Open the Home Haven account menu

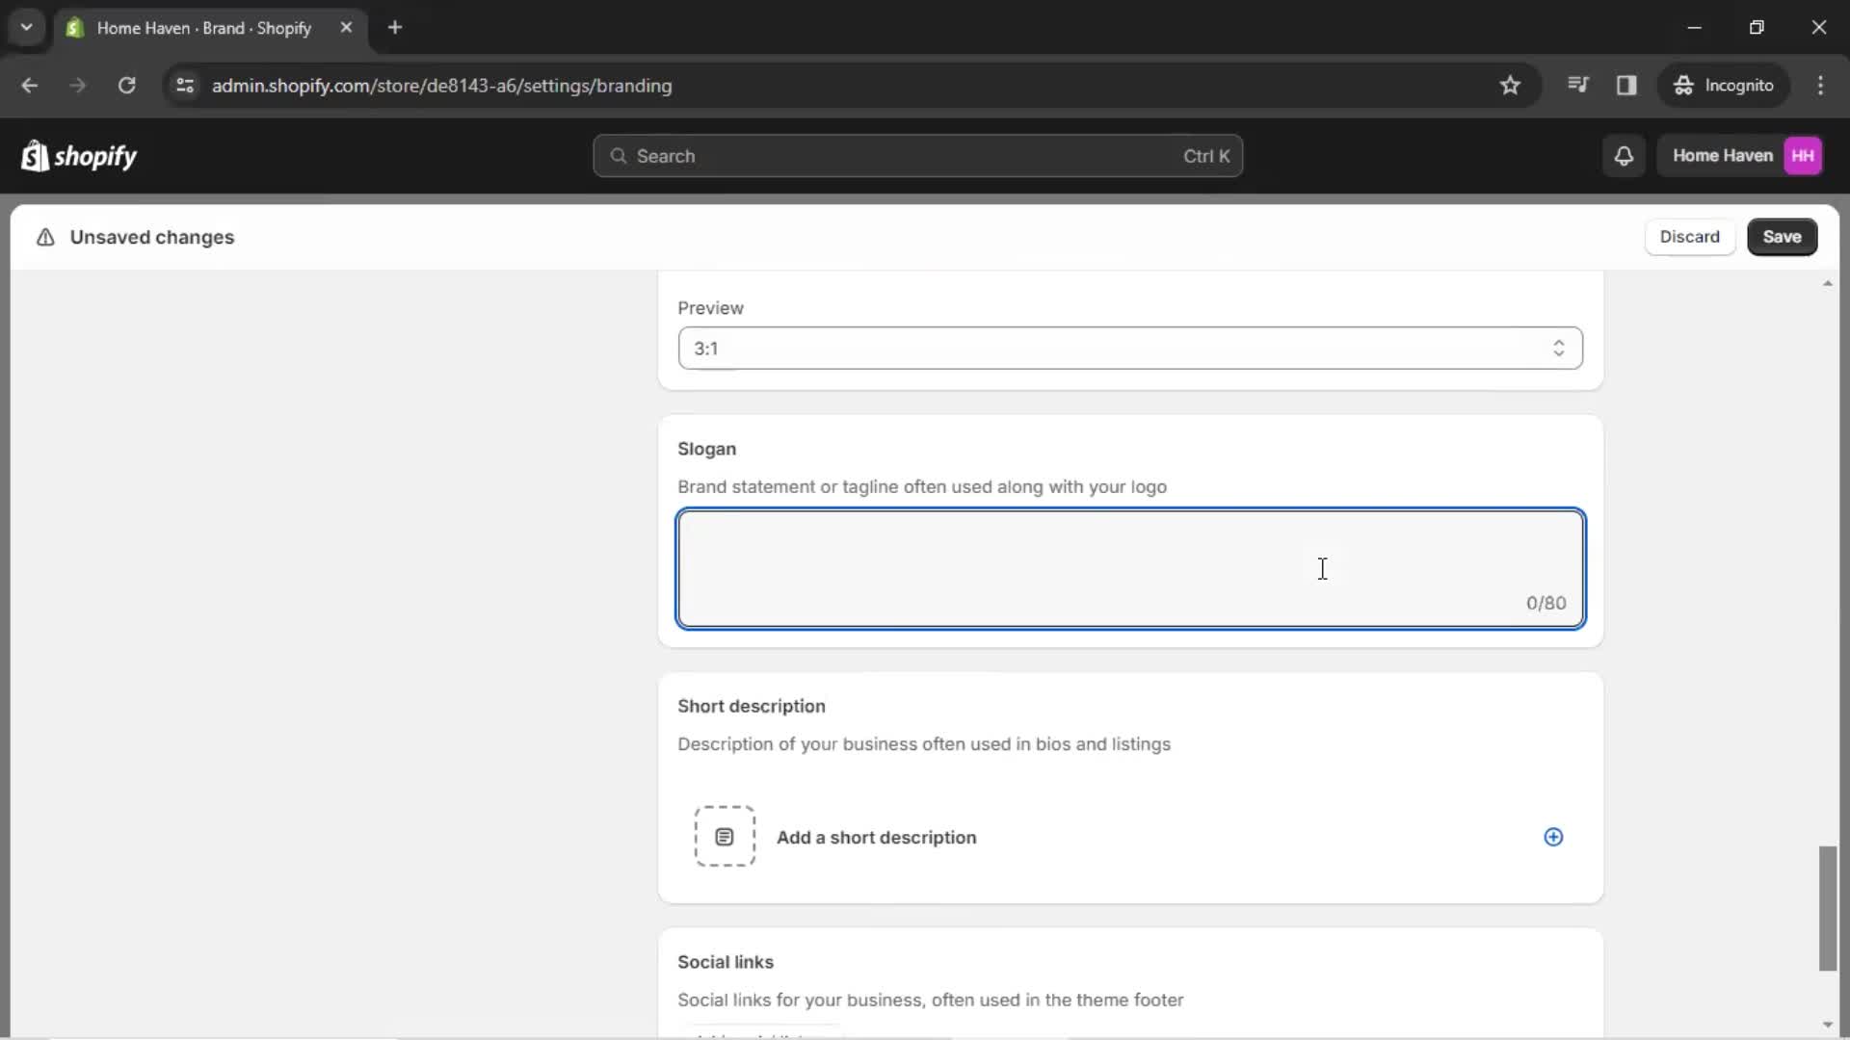point(1740,156)
